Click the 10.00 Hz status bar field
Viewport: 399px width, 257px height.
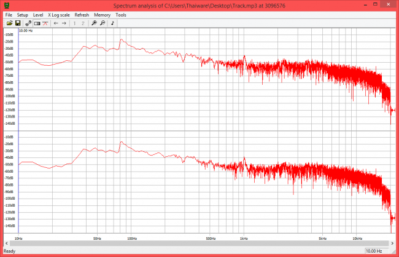pos(377,251)
